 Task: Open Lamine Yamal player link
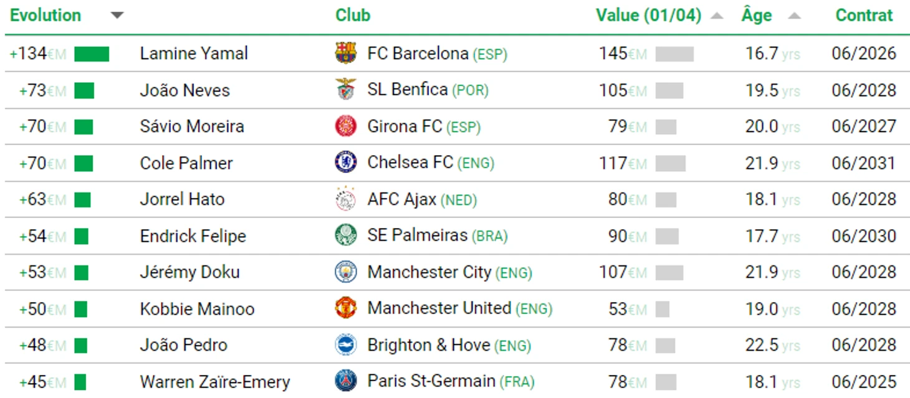tap(194, 54)
